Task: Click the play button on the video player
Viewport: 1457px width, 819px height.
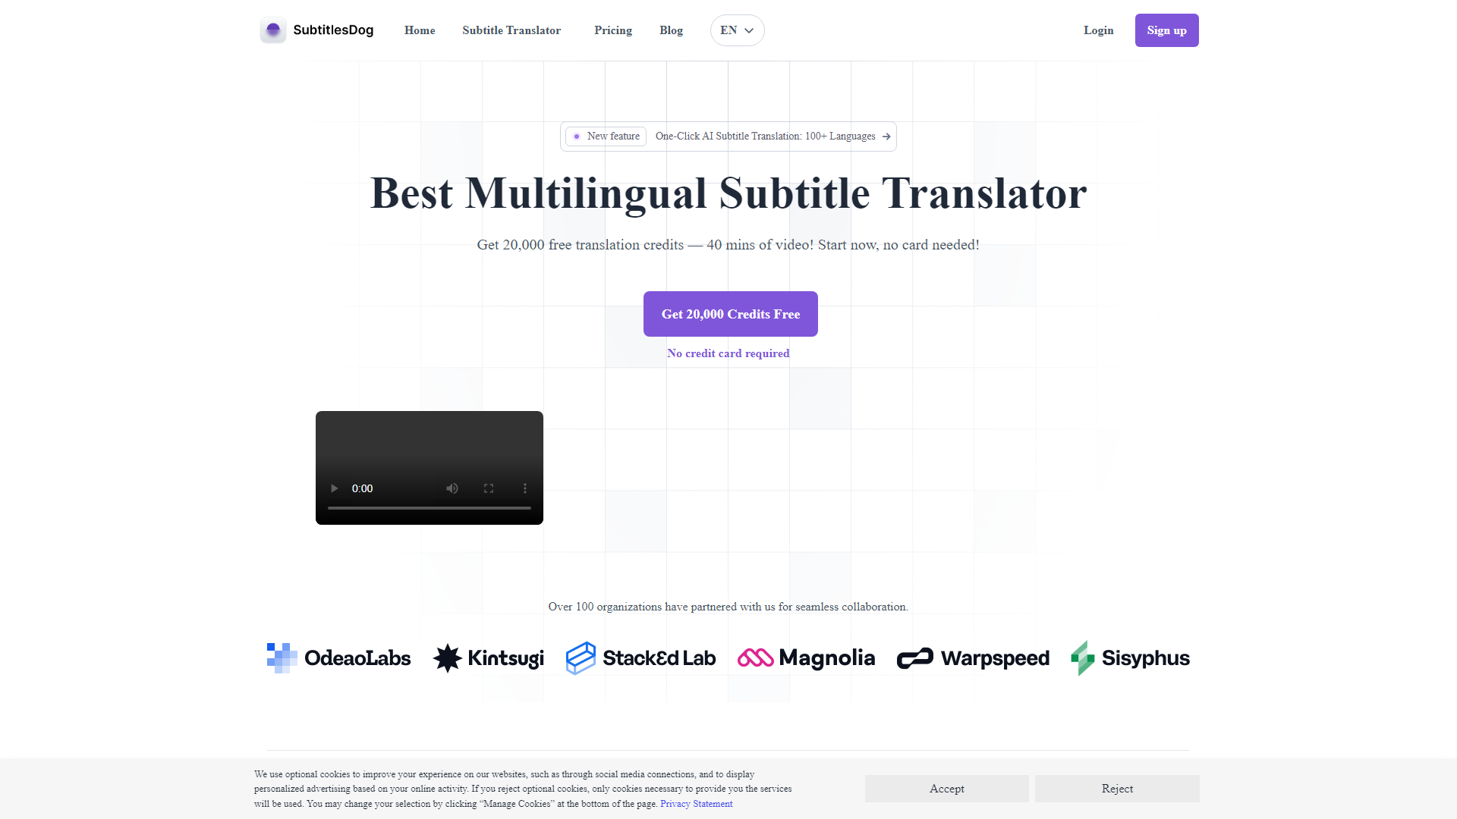Action: 335,488
